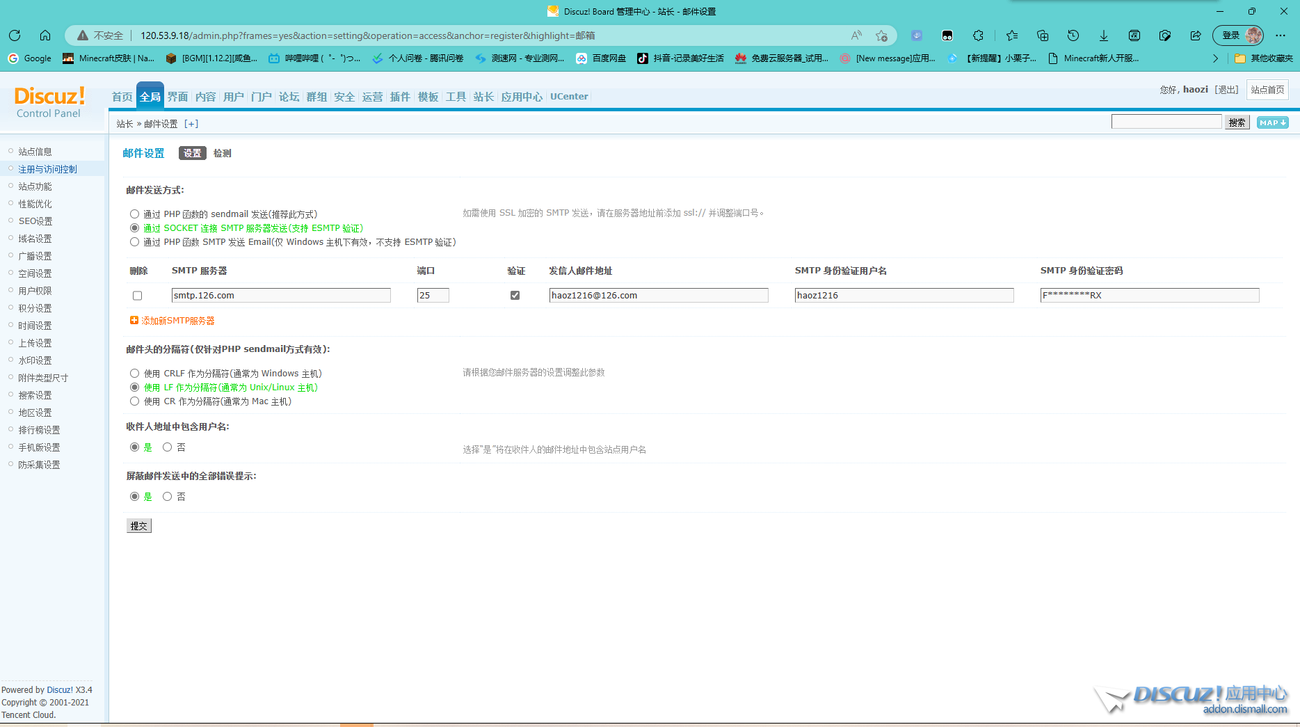Open 水印设置 in the sidebar
Screen dimensions: 1300x727
pos(35,360)
